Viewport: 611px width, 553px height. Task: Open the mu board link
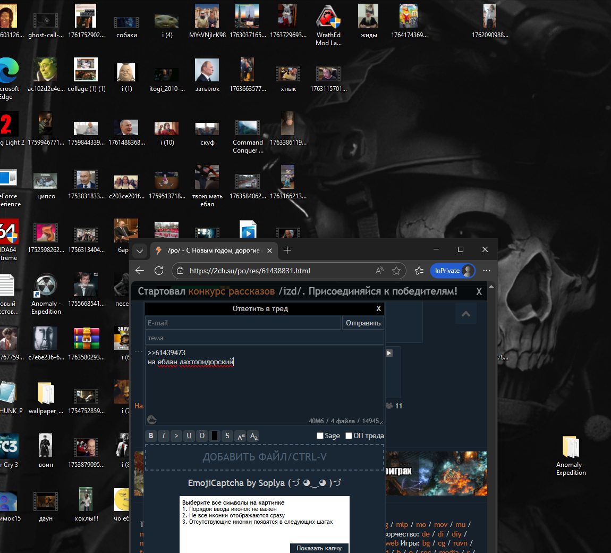[x=461, y=524]
